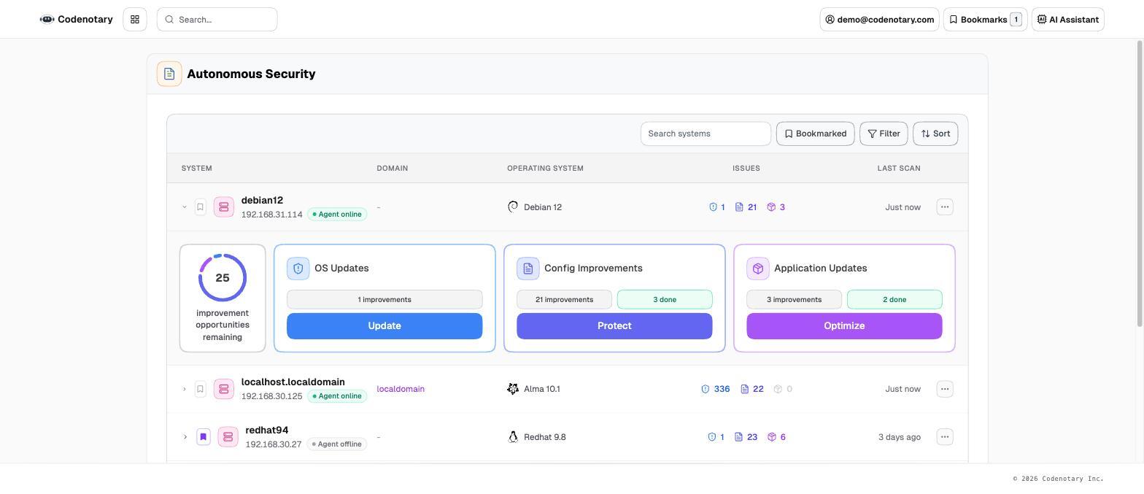The width and height of the screenshot is (1144, 494).
Task: Click the redhat94 Agent offline badge
Action: pyautogui.click(x=336, y=444)
